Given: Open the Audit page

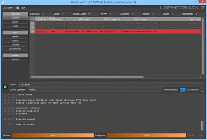Looking at the screenshot, I should [x=15, y=26].
